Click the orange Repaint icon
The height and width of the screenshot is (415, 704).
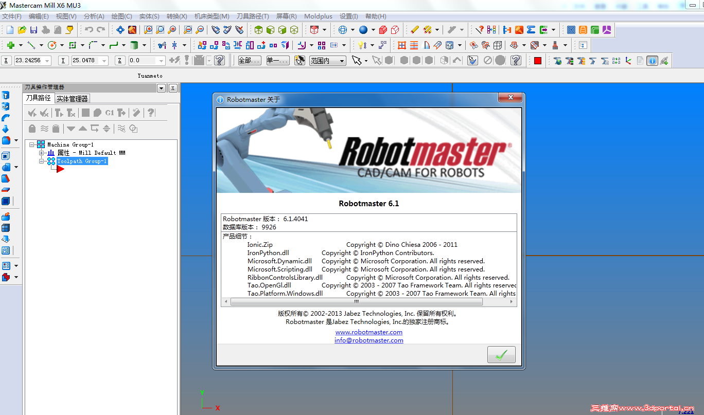(132, 30)
